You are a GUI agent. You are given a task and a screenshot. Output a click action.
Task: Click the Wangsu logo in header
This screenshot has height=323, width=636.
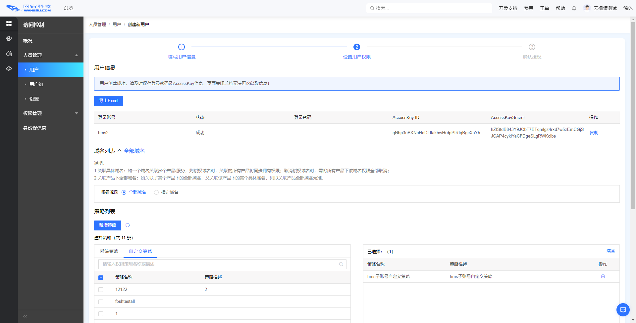28,8
